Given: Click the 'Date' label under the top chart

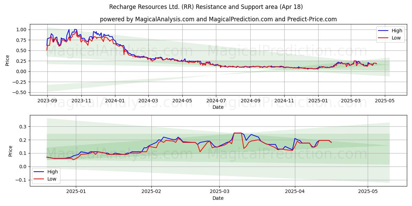Looking at the screenshot, I should pos(218,107).
